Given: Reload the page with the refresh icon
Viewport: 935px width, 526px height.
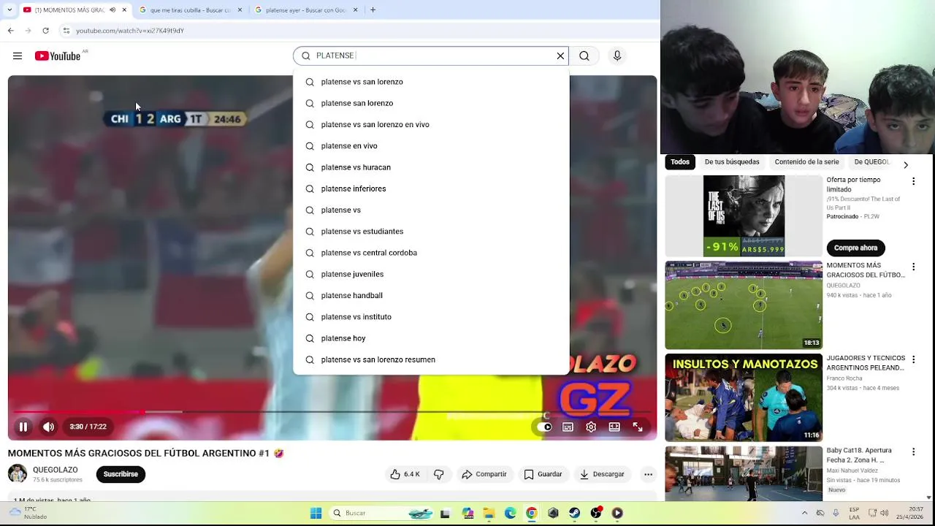Looking at the screenshot, I should (x=45, y=31).
